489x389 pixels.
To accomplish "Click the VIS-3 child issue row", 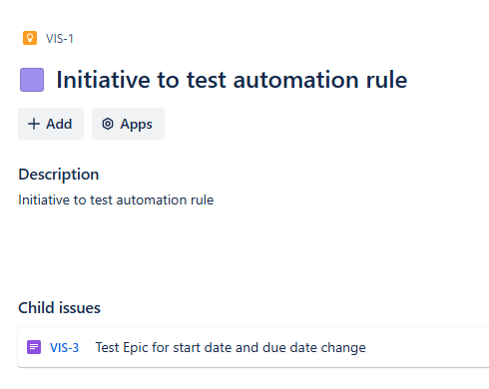I will tap(253, 347).
